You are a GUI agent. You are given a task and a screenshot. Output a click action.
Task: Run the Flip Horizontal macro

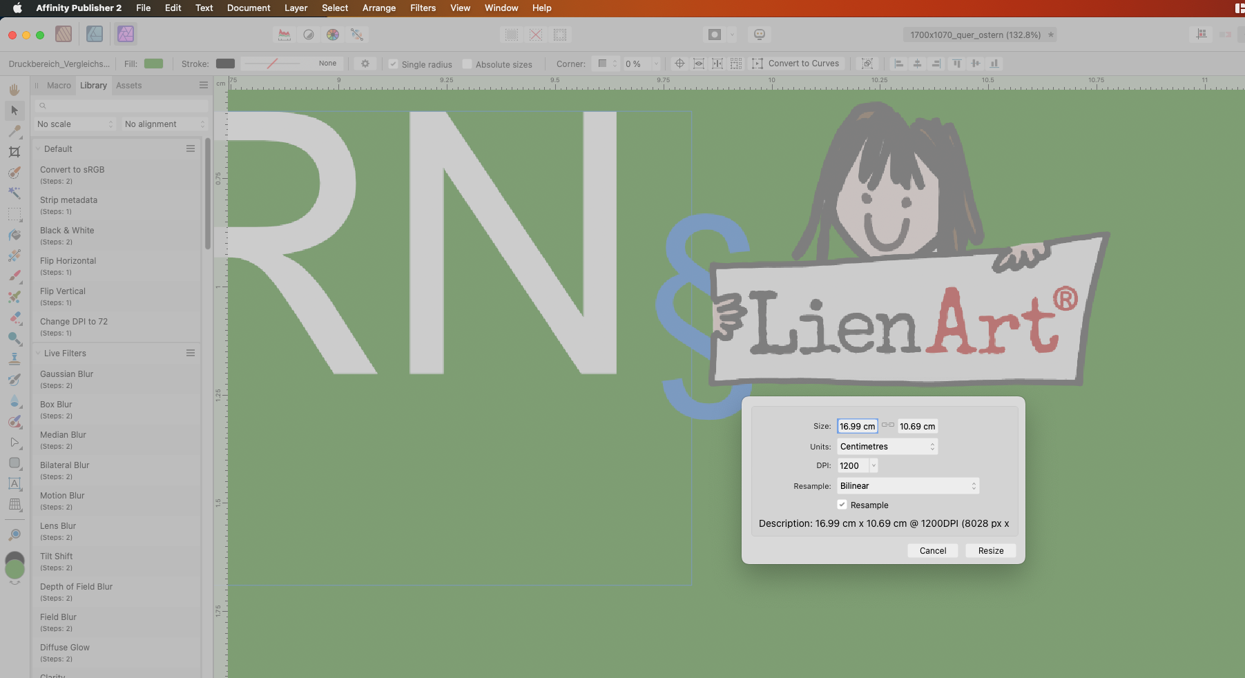tap(116, 266)
